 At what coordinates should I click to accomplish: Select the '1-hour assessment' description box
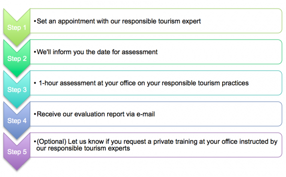[156, 83]
